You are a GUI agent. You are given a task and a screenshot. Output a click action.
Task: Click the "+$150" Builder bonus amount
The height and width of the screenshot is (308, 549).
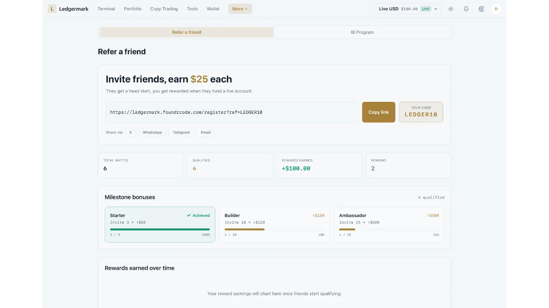(x=318, y=216)
